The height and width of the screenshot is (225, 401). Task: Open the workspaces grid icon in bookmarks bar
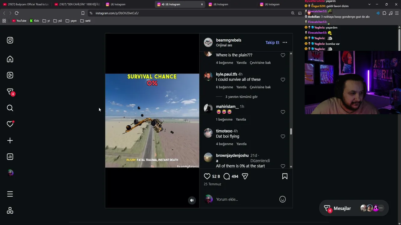click(x=4, y=21)
